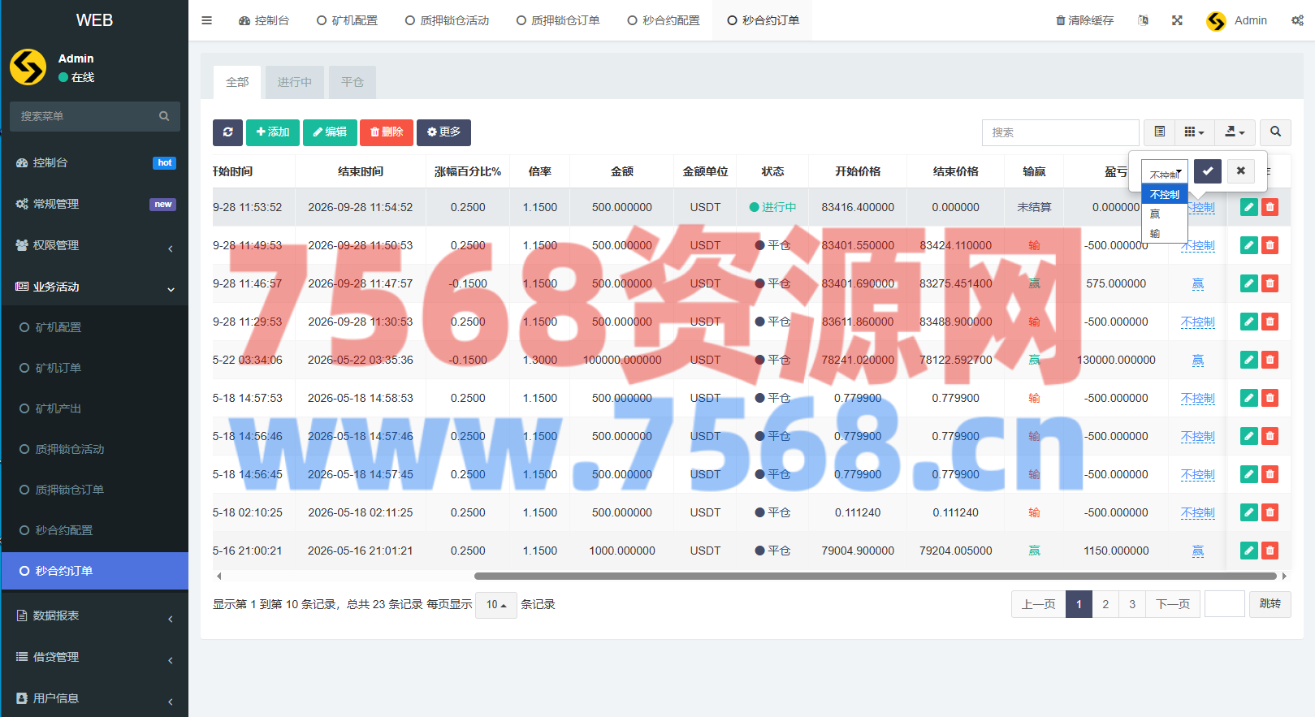
Task: Open the page size 10 dropdown
Action: coord(496,604)
